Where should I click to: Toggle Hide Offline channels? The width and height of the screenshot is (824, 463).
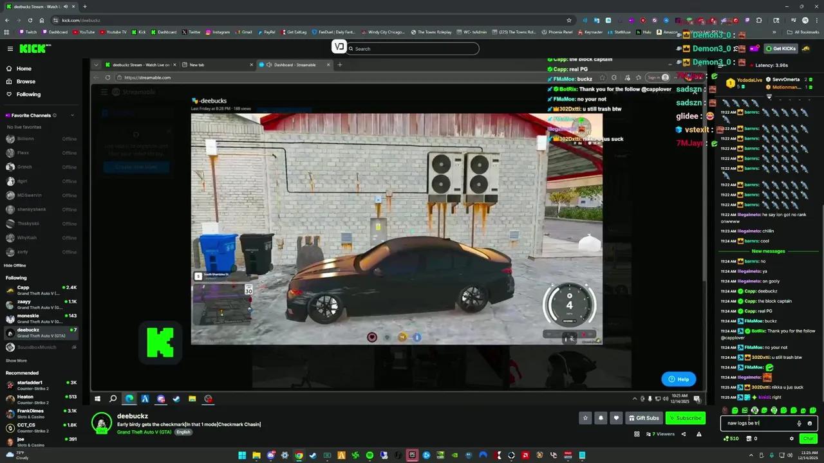(16, 266)
